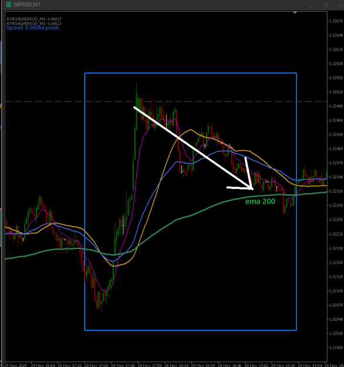Click the '28 Nov 19:02' time axis label
This screenshot has height=367, width=344.
click(257, 365)
